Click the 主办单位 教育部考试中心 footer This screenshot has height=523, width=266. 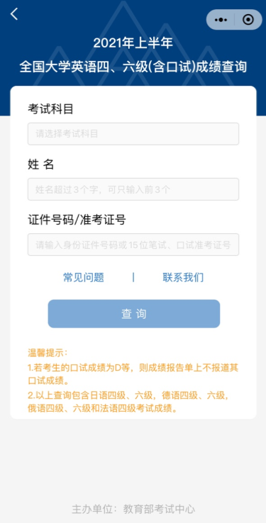[133, 509]
